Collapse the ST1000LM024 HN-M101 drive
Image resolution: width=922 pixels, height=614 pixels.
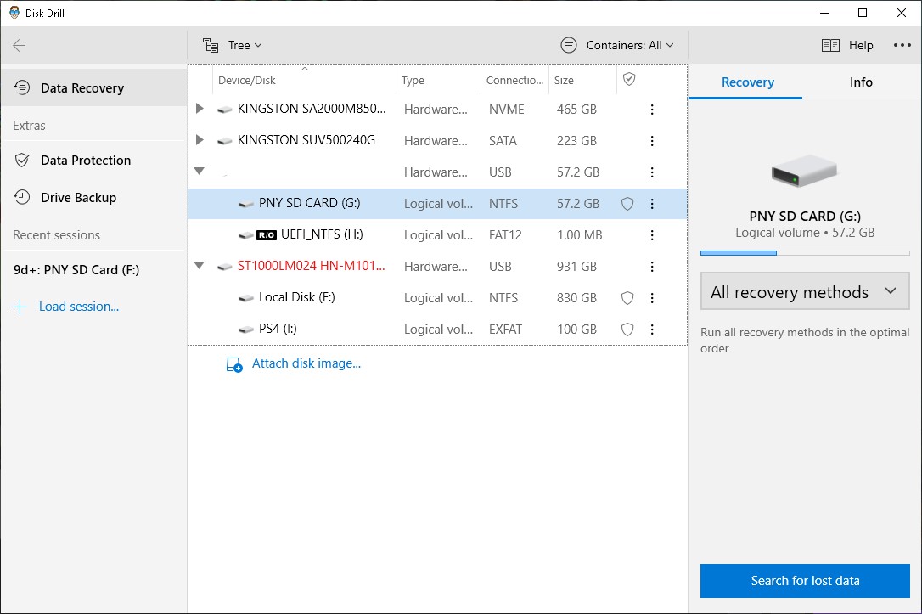click(200, 265)
